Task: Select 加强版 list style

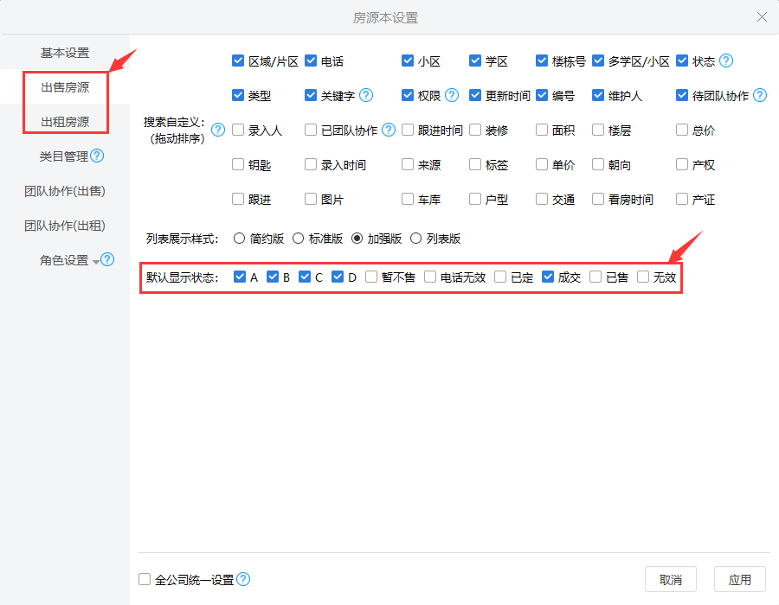Action: pos(357,239)
